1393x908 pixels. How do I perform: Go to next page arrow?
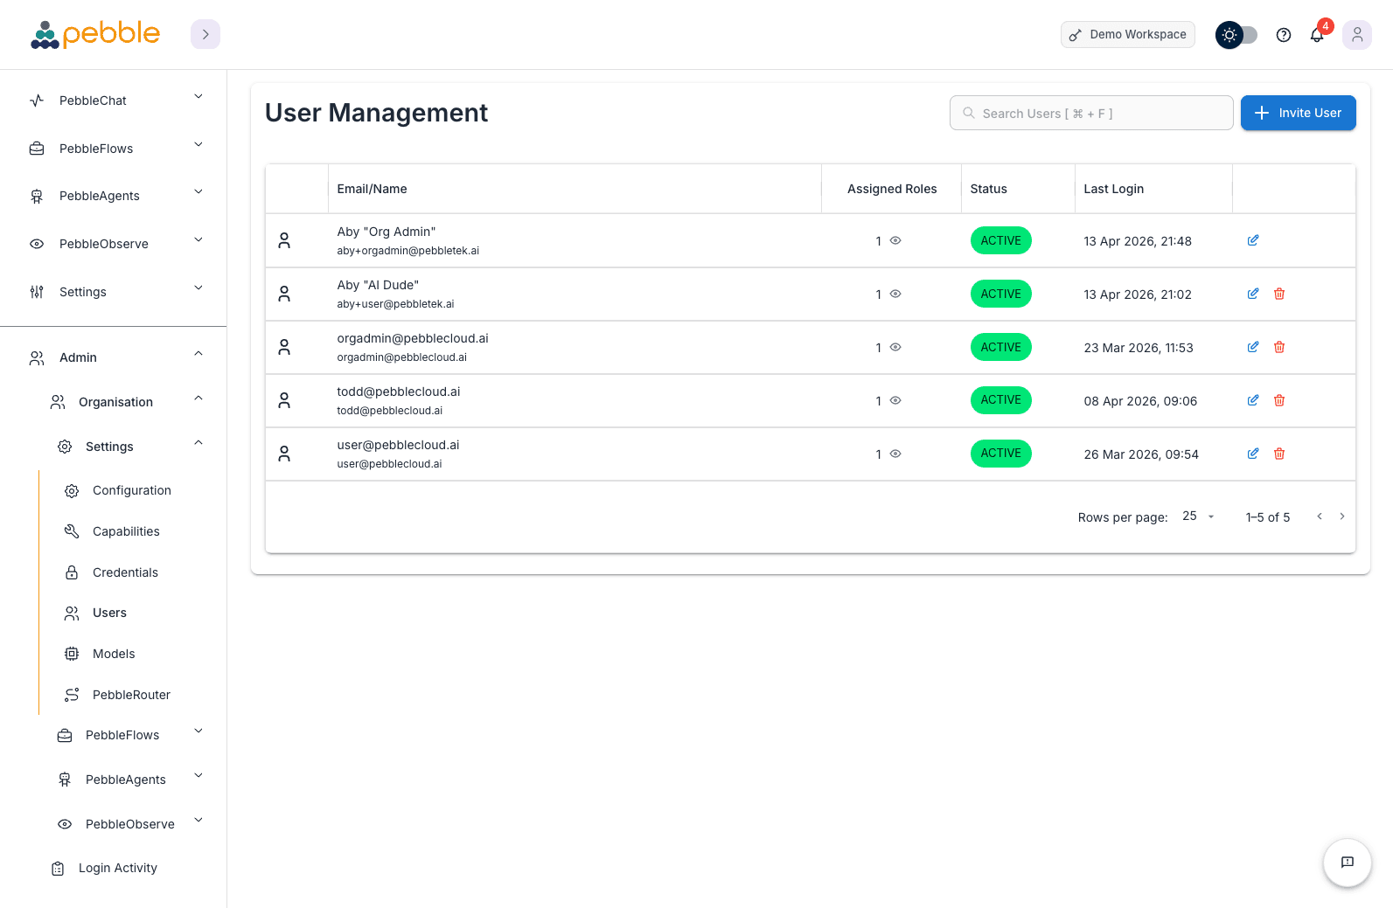[1342, 516]
